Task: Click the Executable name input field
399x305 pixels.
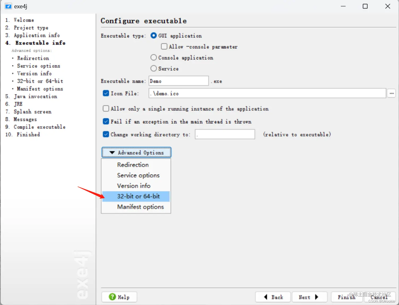Action: point(179,81)
